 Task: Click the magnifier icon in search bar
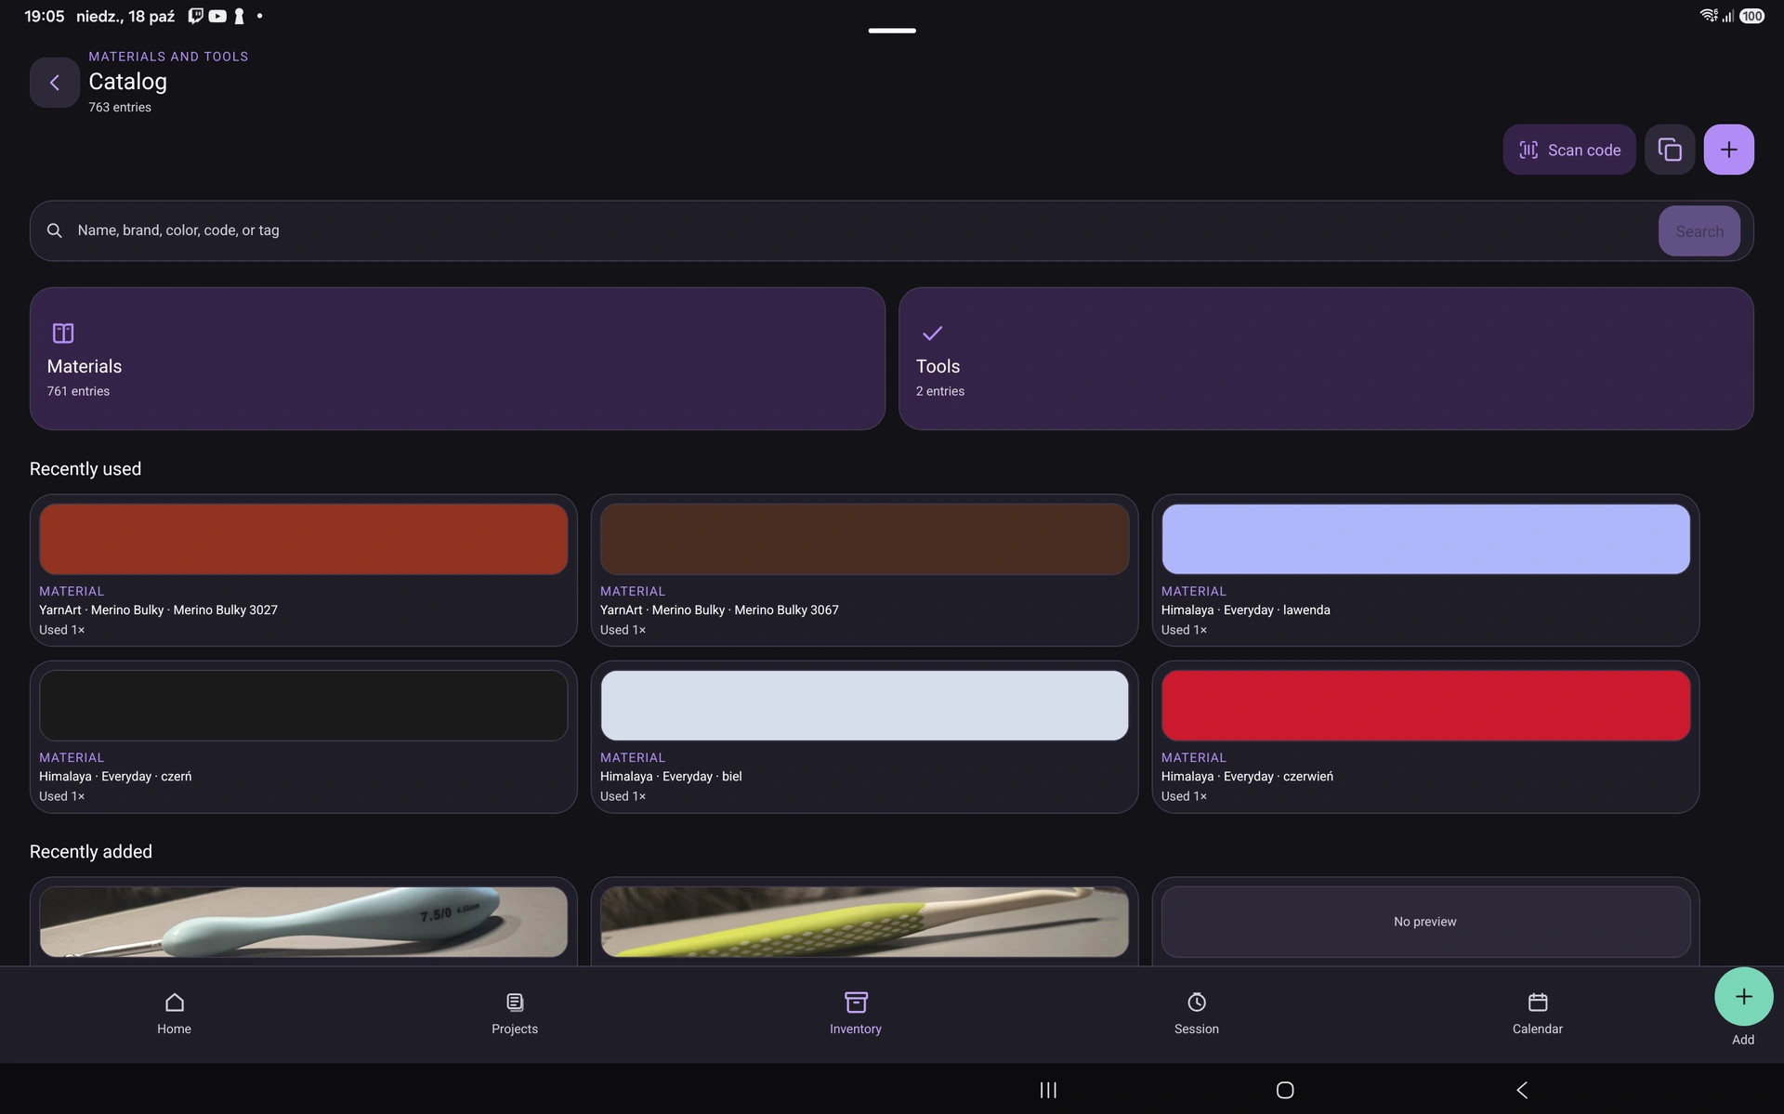(x=55, y=230)
